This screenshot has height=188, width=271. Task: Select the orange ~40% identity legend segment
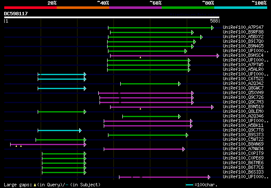pyautogui.click(x=83, y=8)
